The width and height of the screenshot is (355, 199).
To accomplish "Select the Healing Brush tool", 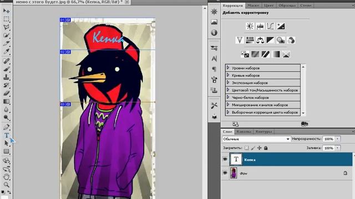I will click(6, 61).
